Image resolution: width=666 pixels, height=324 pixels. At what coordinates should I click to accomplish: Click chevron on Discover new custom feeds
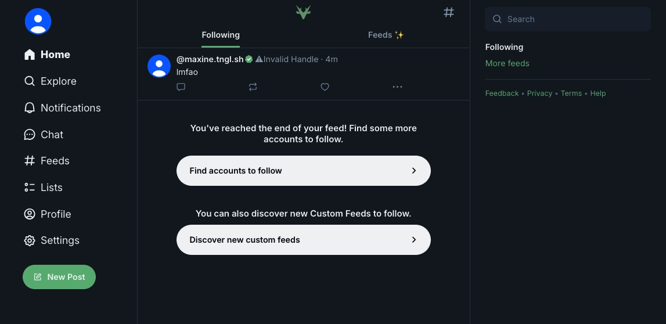(414, 240)
